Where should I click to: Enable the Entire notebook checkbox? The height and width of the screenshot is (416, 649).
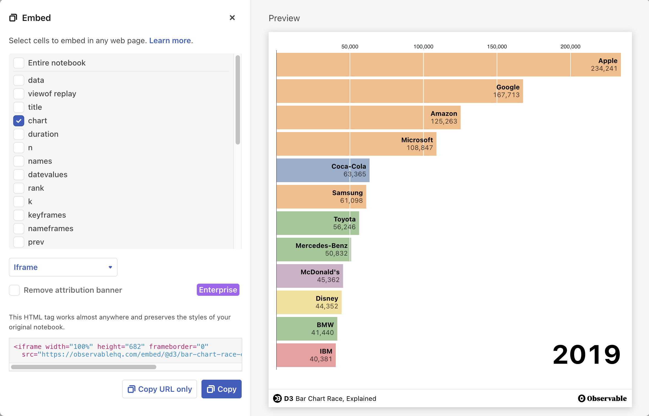point(18,63)
